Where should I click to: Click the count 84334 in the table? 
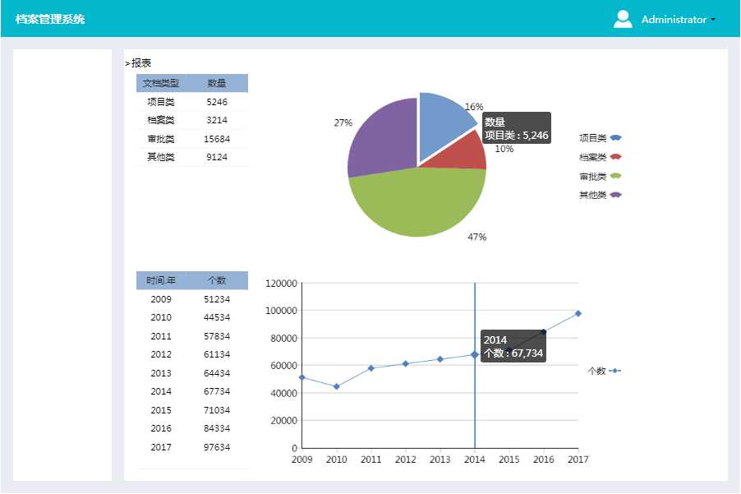coord(217,427)
